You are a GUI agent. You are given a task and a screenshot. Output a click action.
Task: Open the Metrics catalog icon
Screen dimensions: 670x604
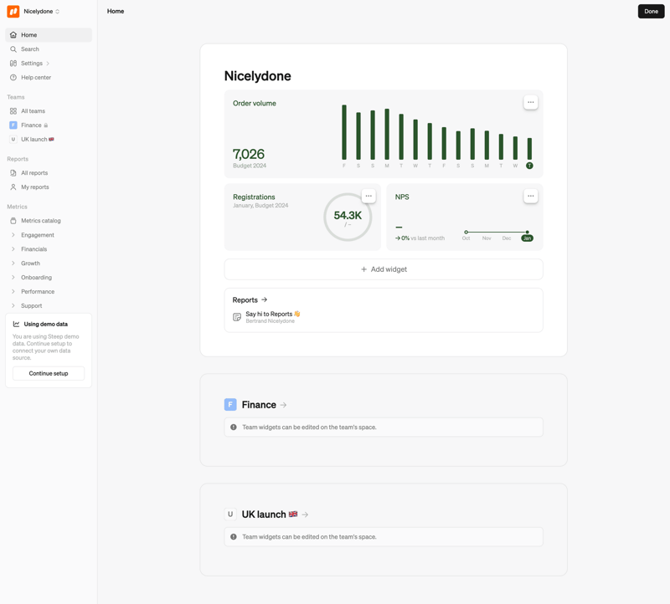pyautogui.click(x=13, y=220)
